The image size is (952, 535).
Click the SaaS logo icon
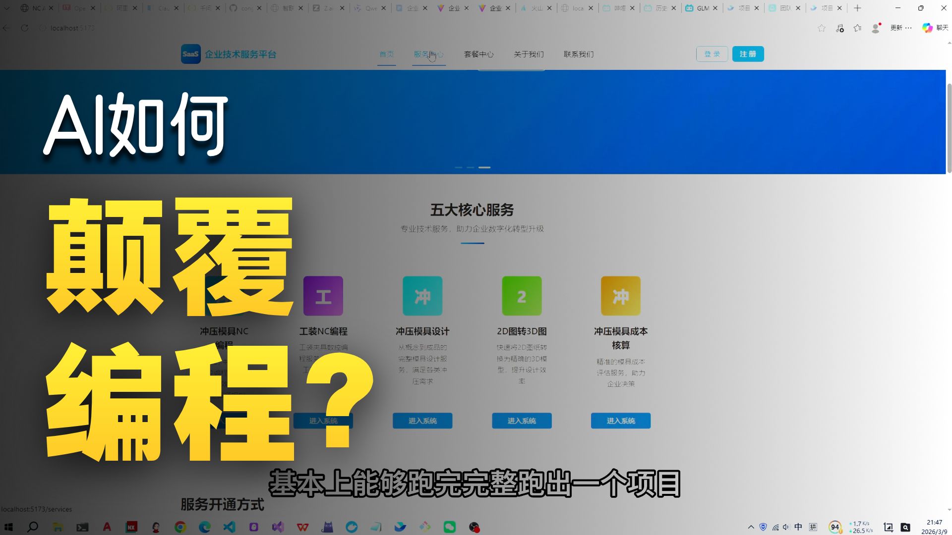pyautogui.click(x=190, y=54)
